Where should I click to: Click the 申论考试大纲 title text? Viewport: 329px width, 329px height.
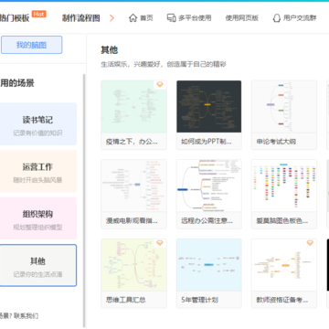click(x=276, y=142)
